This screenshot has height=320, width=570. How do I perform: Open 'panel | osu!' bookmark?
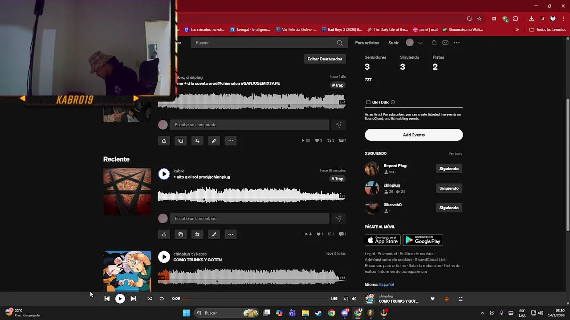(x=426, y=30)
